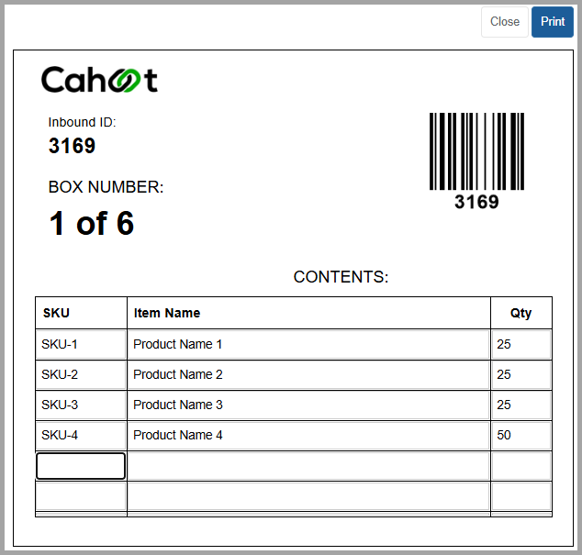
Task: Click the Product Name 4 field
Action: [308, 435]
